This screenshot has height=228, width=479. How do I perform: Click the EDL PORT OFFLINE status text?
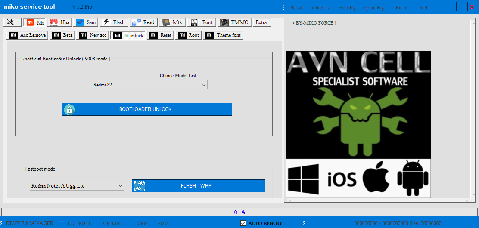pos(95,223)
